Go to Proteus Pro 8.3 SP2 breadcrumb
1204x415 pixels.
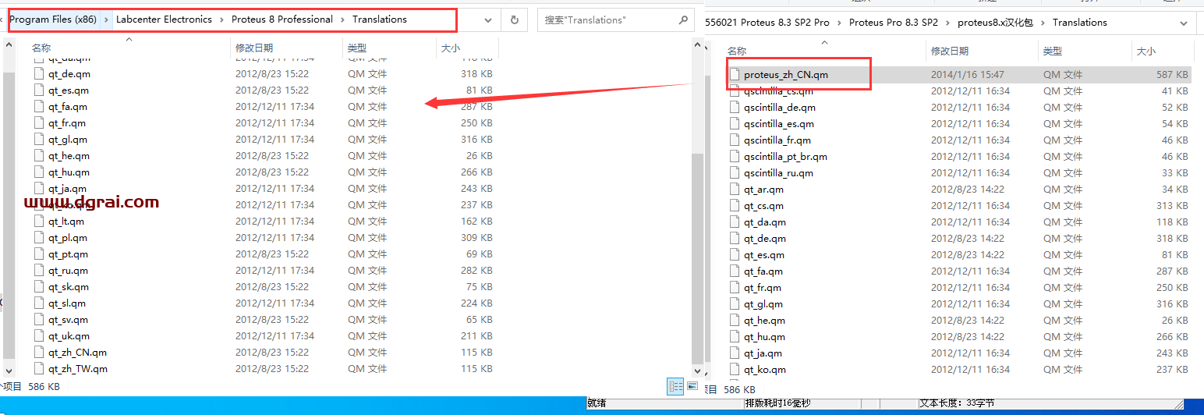pyautogui.click(x=894, y=23)
